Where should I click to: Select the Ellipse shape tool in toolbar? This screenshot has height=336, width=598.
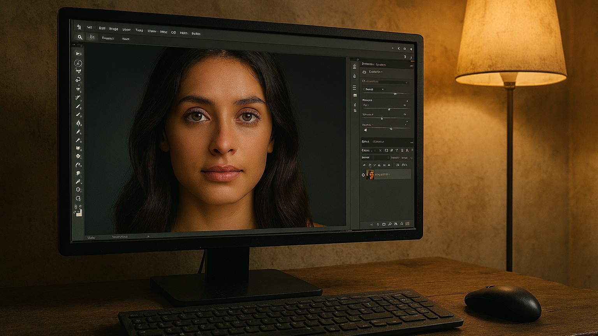pos(78,190)
